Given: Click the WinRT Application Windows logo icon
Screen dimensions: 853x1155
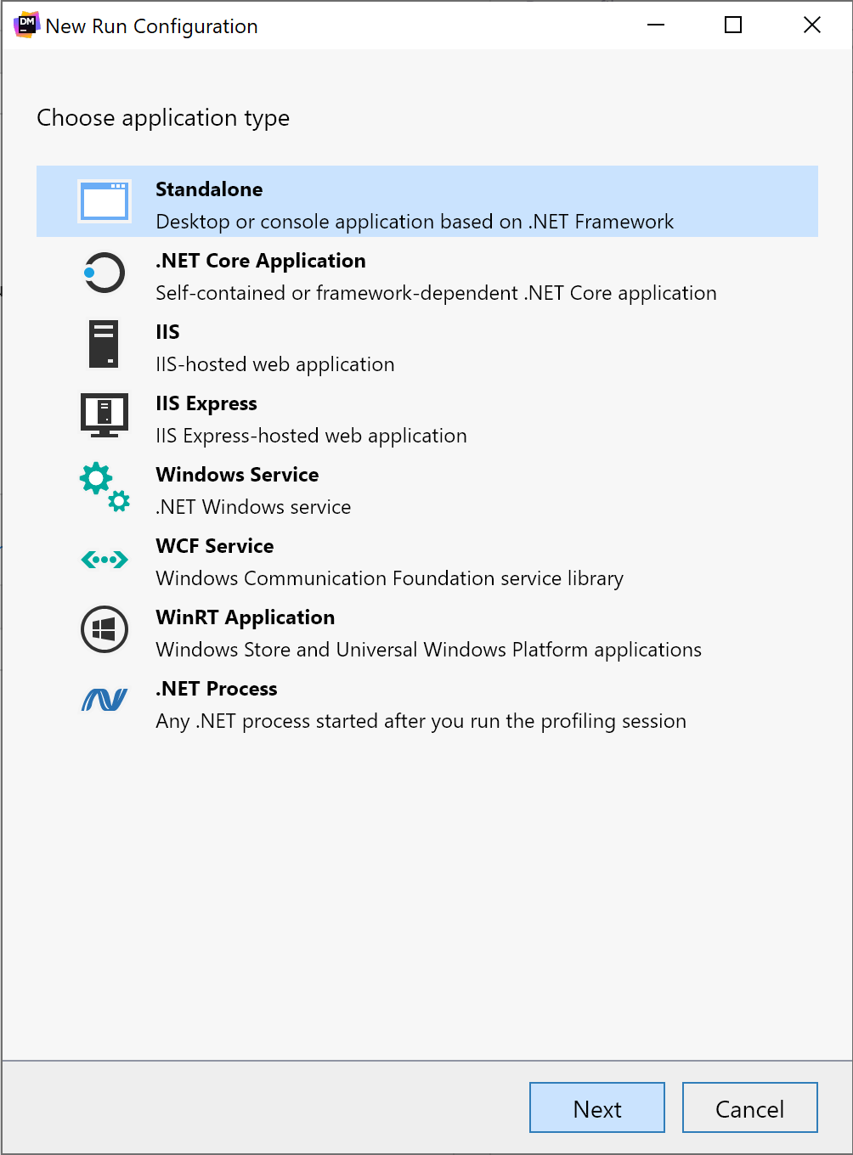Looking at the screenshot, I should (x=104, y=629).
